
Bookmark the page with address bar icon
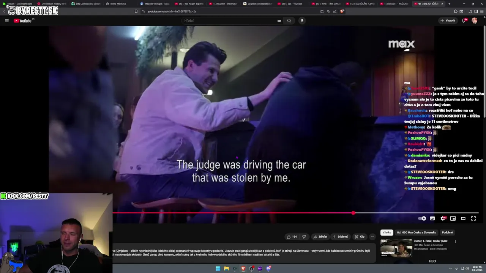(136, 11)
